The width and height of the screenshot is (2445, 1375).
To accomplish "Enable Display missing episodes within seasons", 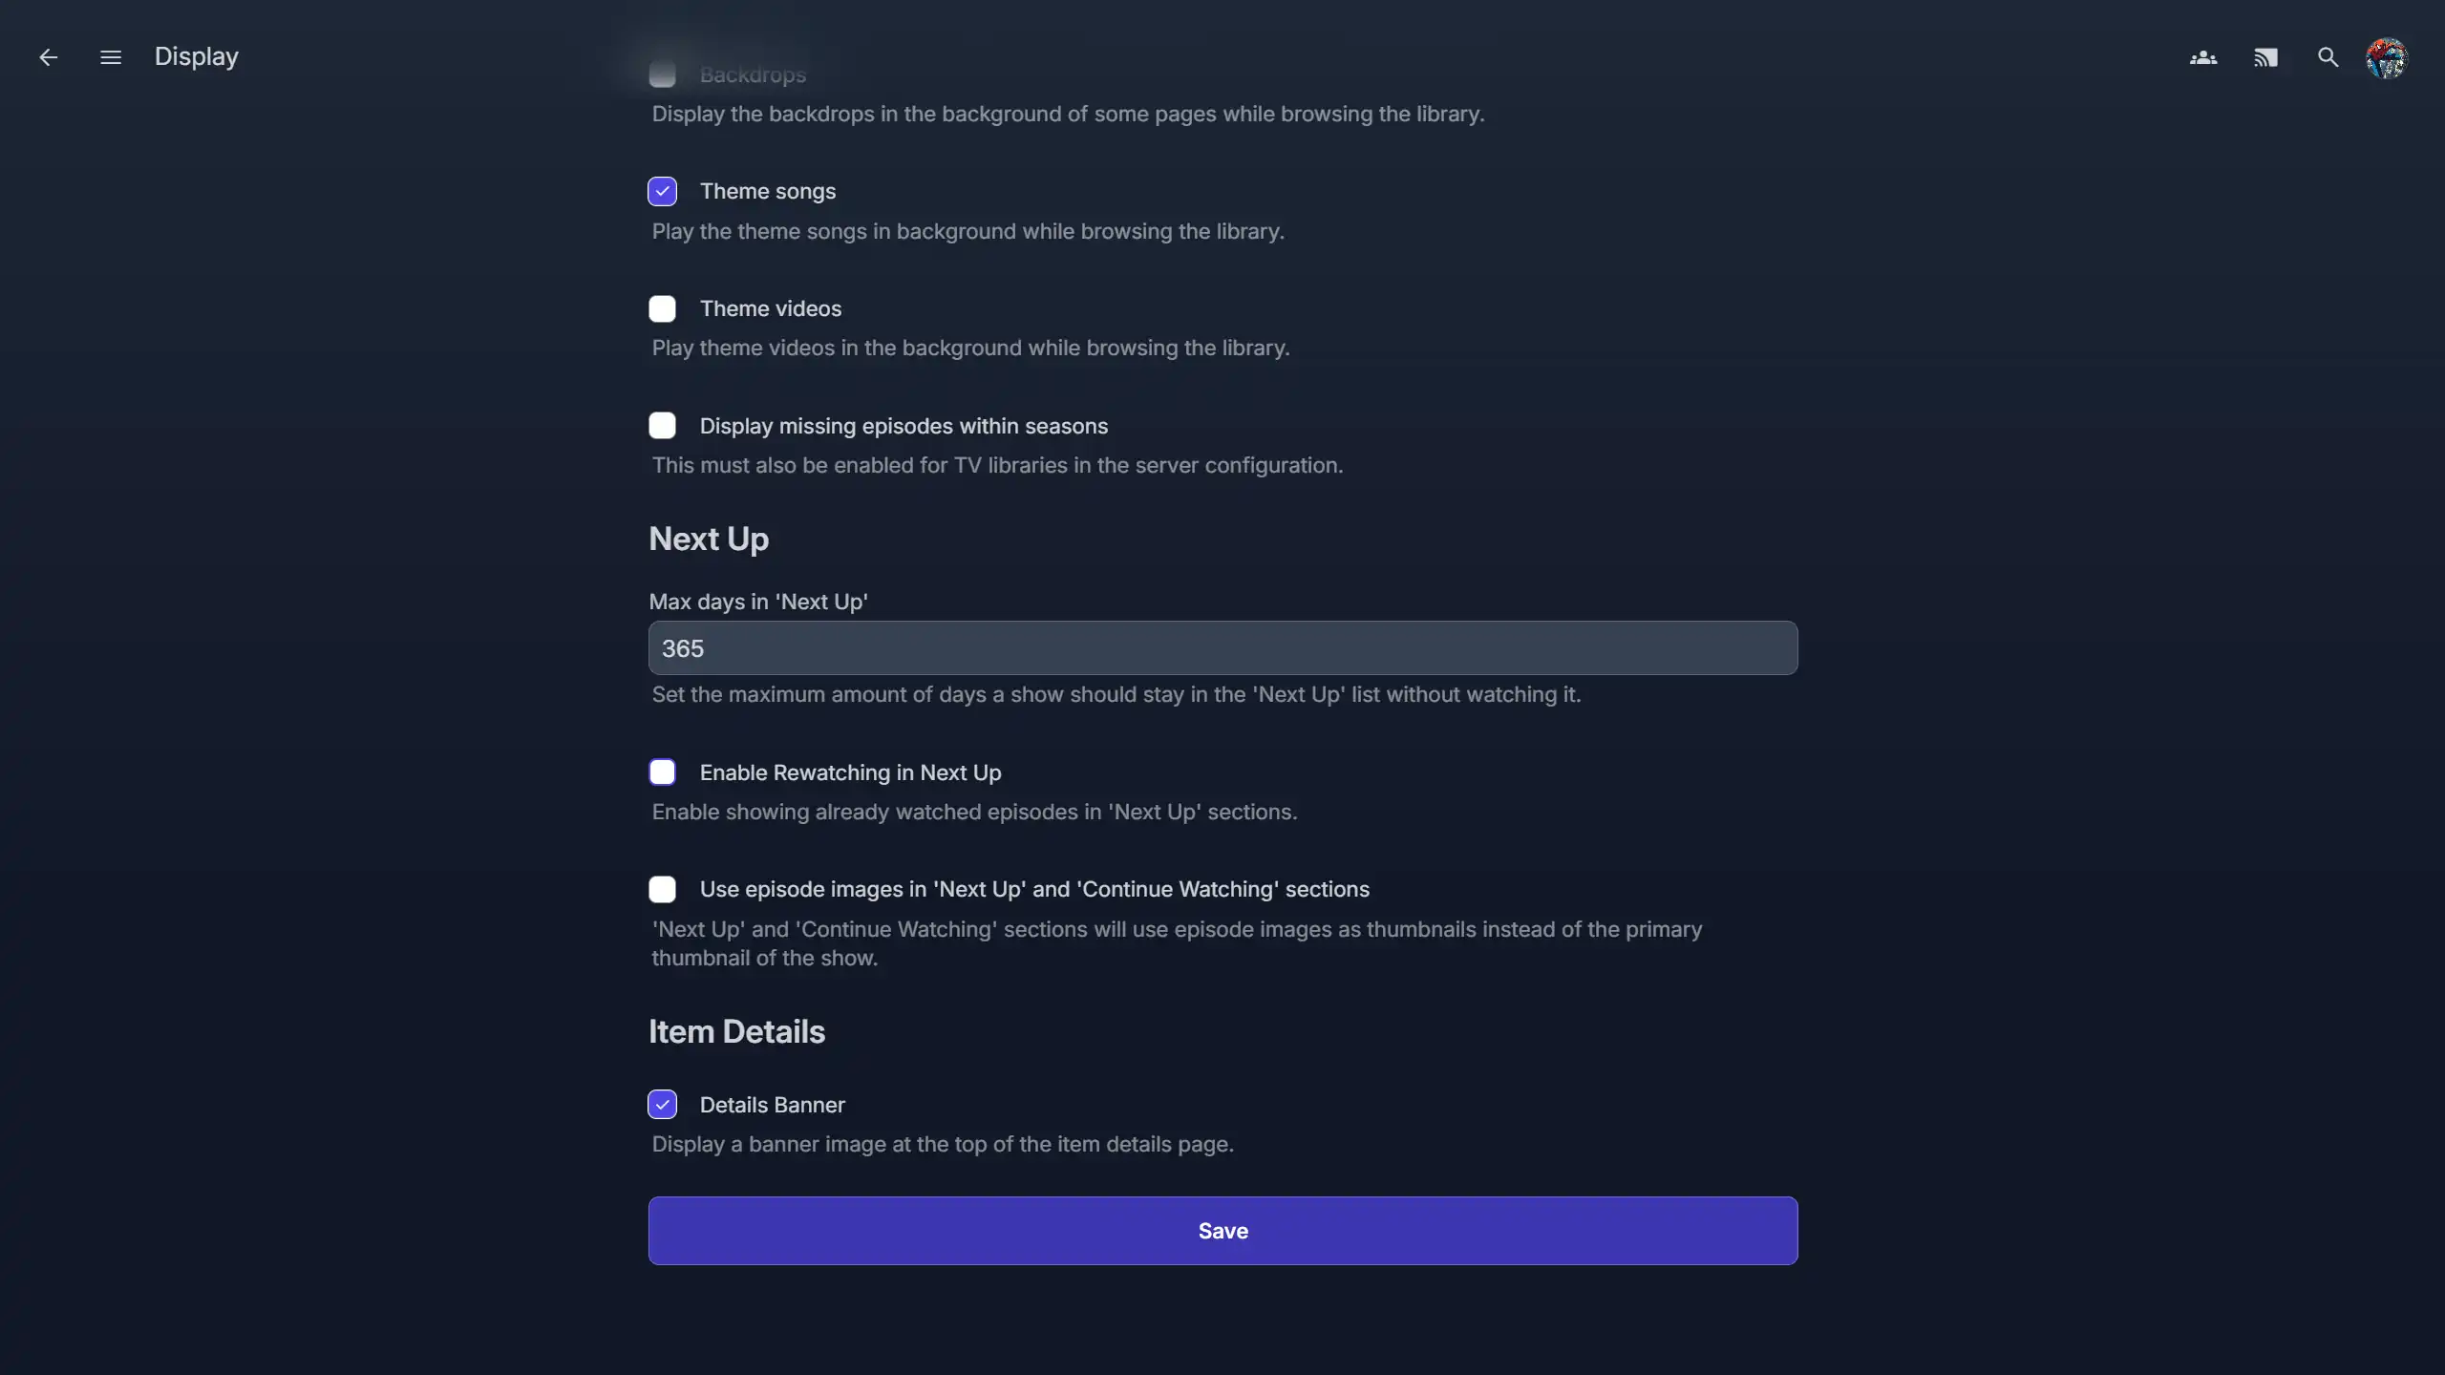I will pos(662,426).
